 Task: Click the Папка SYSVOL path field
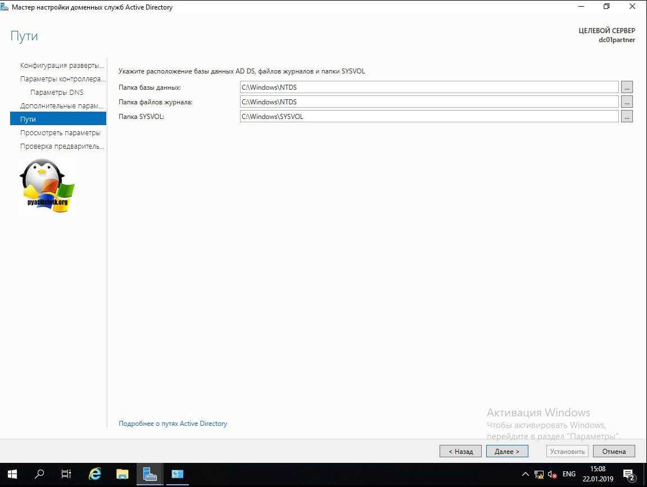click(x=428, y=116)
